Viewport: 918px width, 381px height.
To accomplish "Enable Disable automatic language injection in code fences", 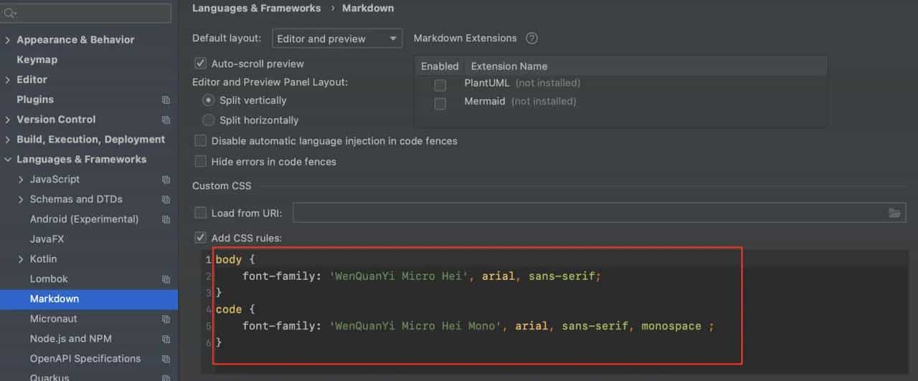I will [x=201, y=141].
